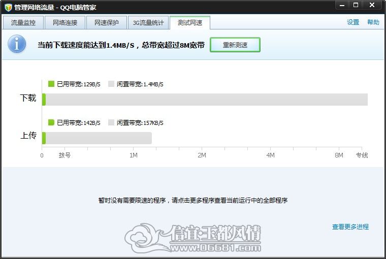This screenshot has width=386, height=259.
Task: Open the 网络连接 tab
Action: (x=65, y=23)
